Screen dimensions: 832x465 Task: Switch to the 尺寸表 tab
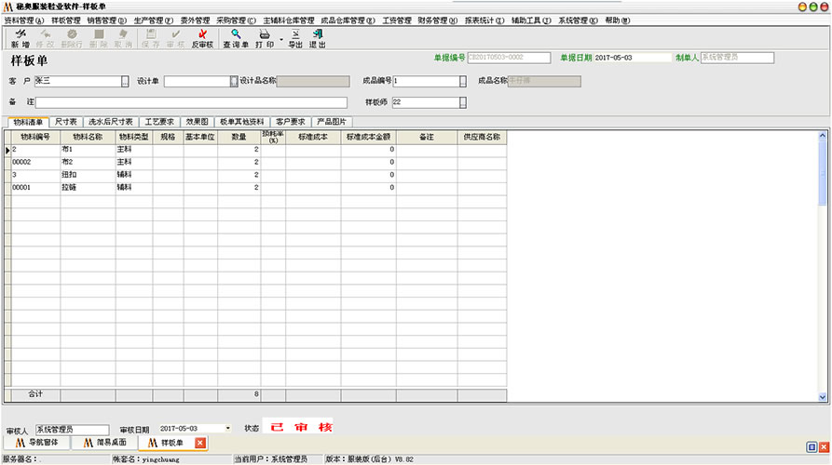click(x=65, y=121)
